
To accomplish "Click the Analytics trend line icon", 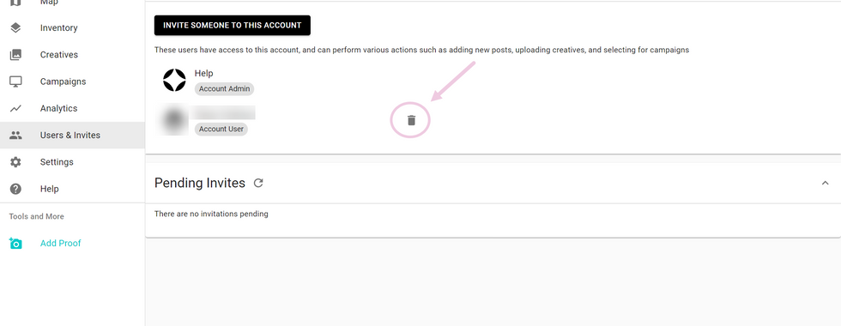I will (15, 108).
